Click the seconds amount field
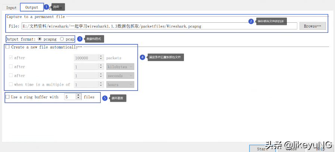Viewport: 335px width, 152px height. [x=86, y=76]
